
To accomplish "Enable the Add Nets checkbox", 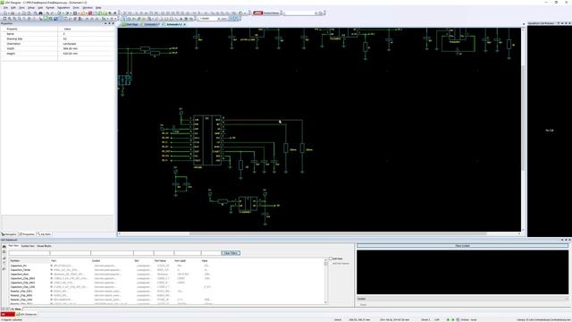I will coord(331,258).
